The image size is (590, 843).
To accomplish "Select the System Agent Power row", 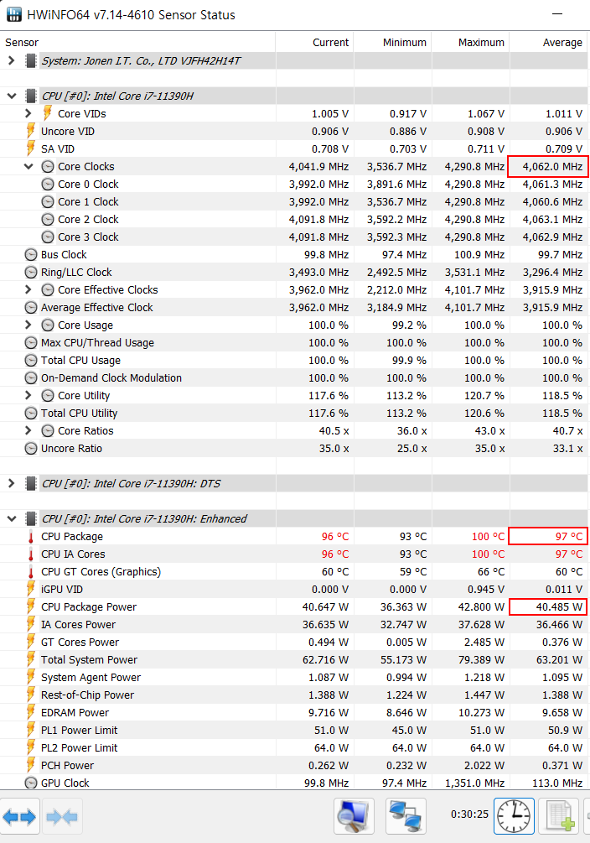I will 294,678.
